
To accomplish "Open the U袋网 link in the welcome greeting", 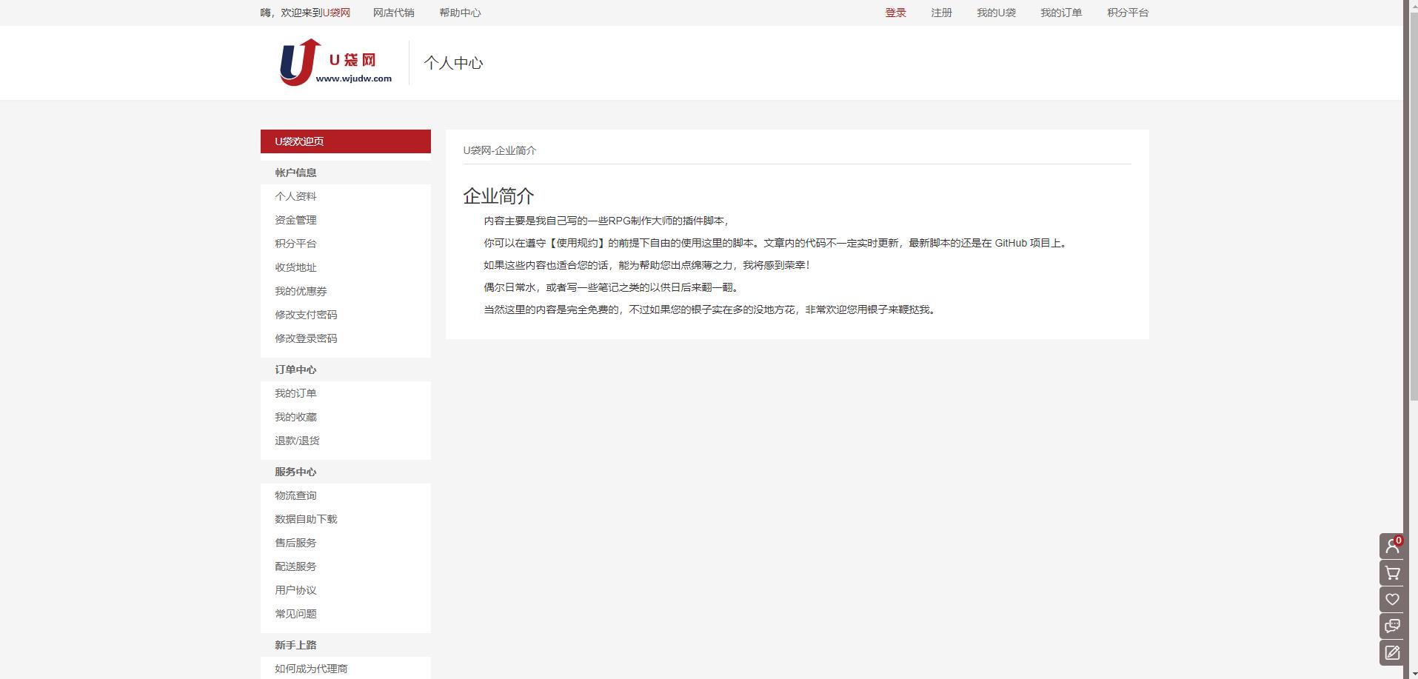I will [x=337, y=13].
